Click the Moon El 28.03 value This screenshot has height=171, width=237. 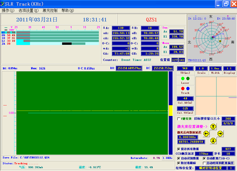[x=176, y=52]
